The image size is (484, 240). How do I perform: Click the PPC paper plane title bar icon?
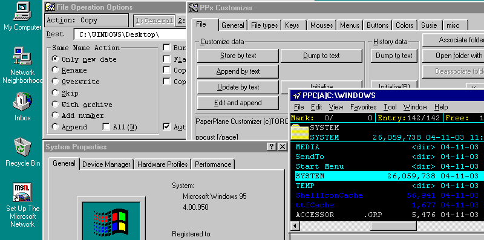(296, 96)
